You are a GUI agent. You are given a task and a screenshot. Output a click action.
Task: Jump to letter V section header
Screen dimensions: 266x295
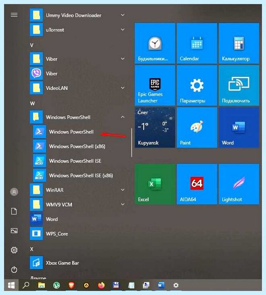[32, 45]
